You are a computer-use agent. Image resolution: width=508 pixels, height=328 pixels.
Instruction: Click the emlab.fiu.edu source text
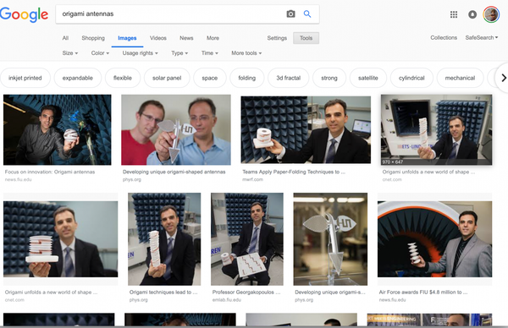[227, 300]
